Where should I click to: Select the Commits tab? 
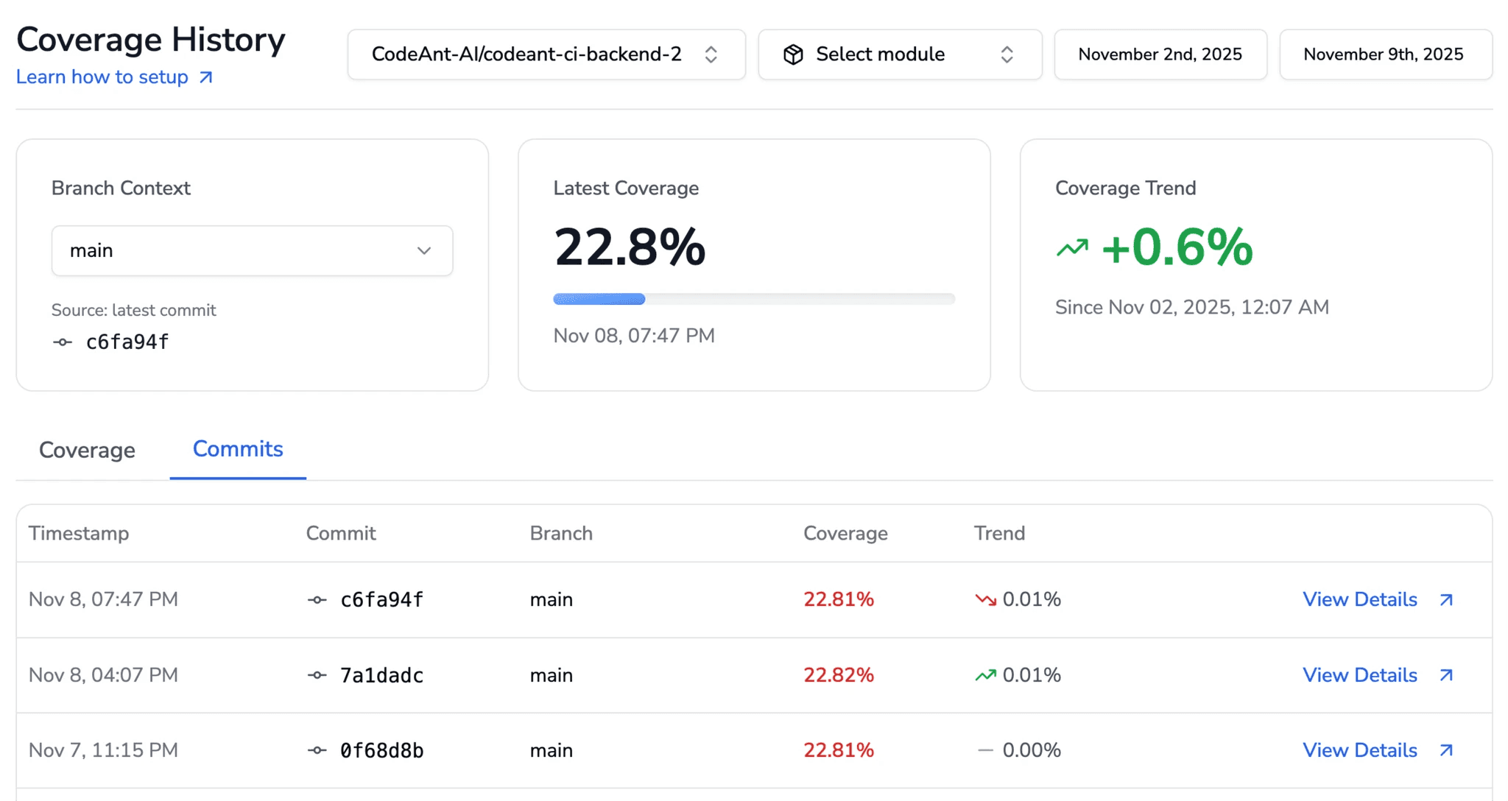(x=237, y=448)
